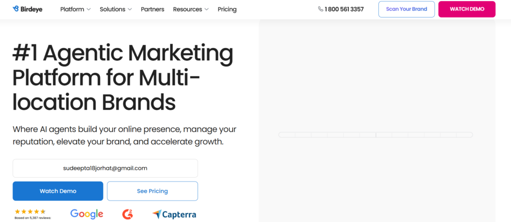The width and height of the screenshot is (511, 222).
Task: Call the 1 800 561 3357 number link
Action: [x=344, y=9]
